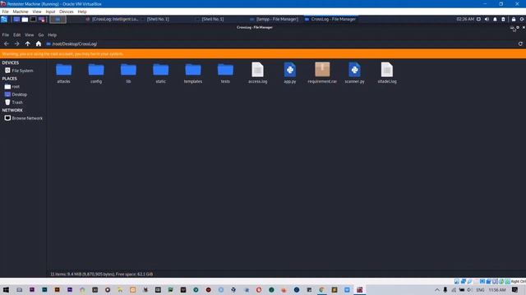Viewport: 526px width, 295px height.
Task: Open file manager View menu
Action: (x=30, y=34)
